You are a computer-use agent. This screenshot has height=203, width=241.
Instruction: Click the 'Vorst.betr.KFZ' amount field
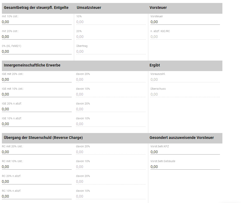(185, 152)
